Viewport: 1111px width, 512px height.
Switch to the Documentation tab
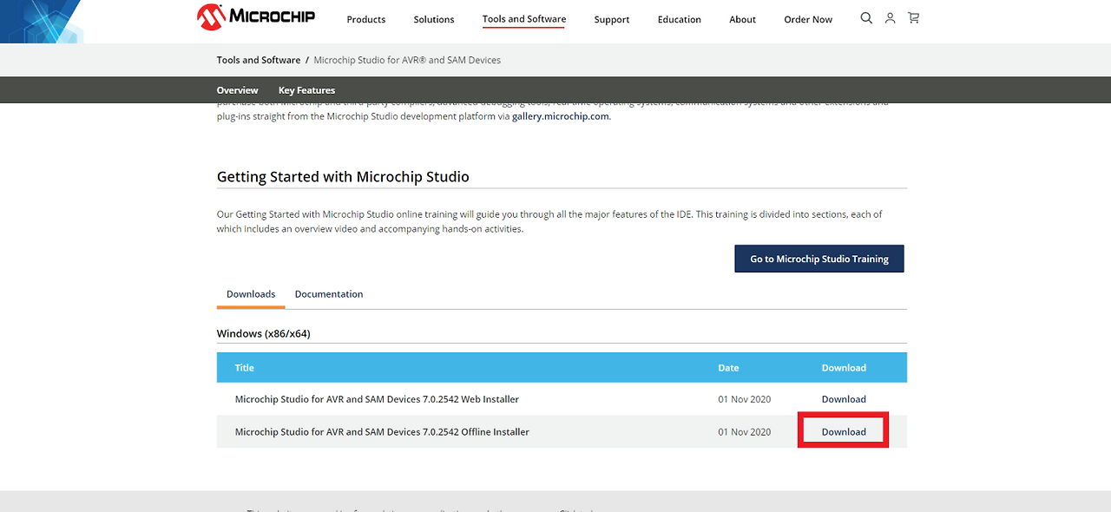click(x=329, y=294)
